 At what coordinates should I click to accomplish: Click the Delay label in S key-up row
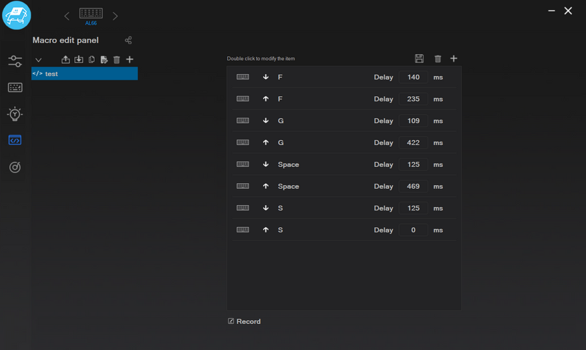[x=384, y=230]
